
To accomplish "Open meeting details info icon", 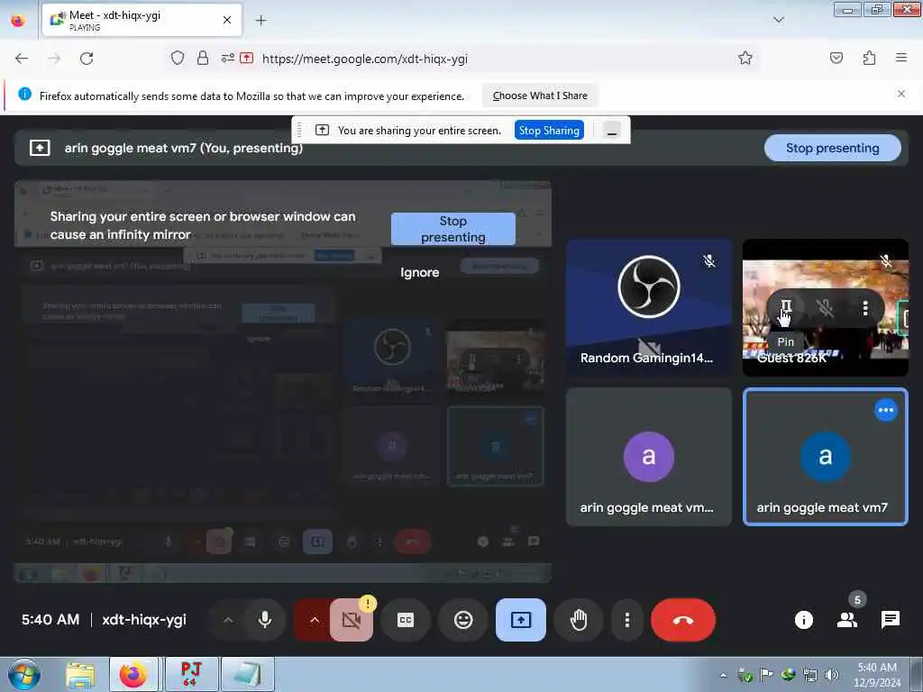I will (x=803, y=619).
